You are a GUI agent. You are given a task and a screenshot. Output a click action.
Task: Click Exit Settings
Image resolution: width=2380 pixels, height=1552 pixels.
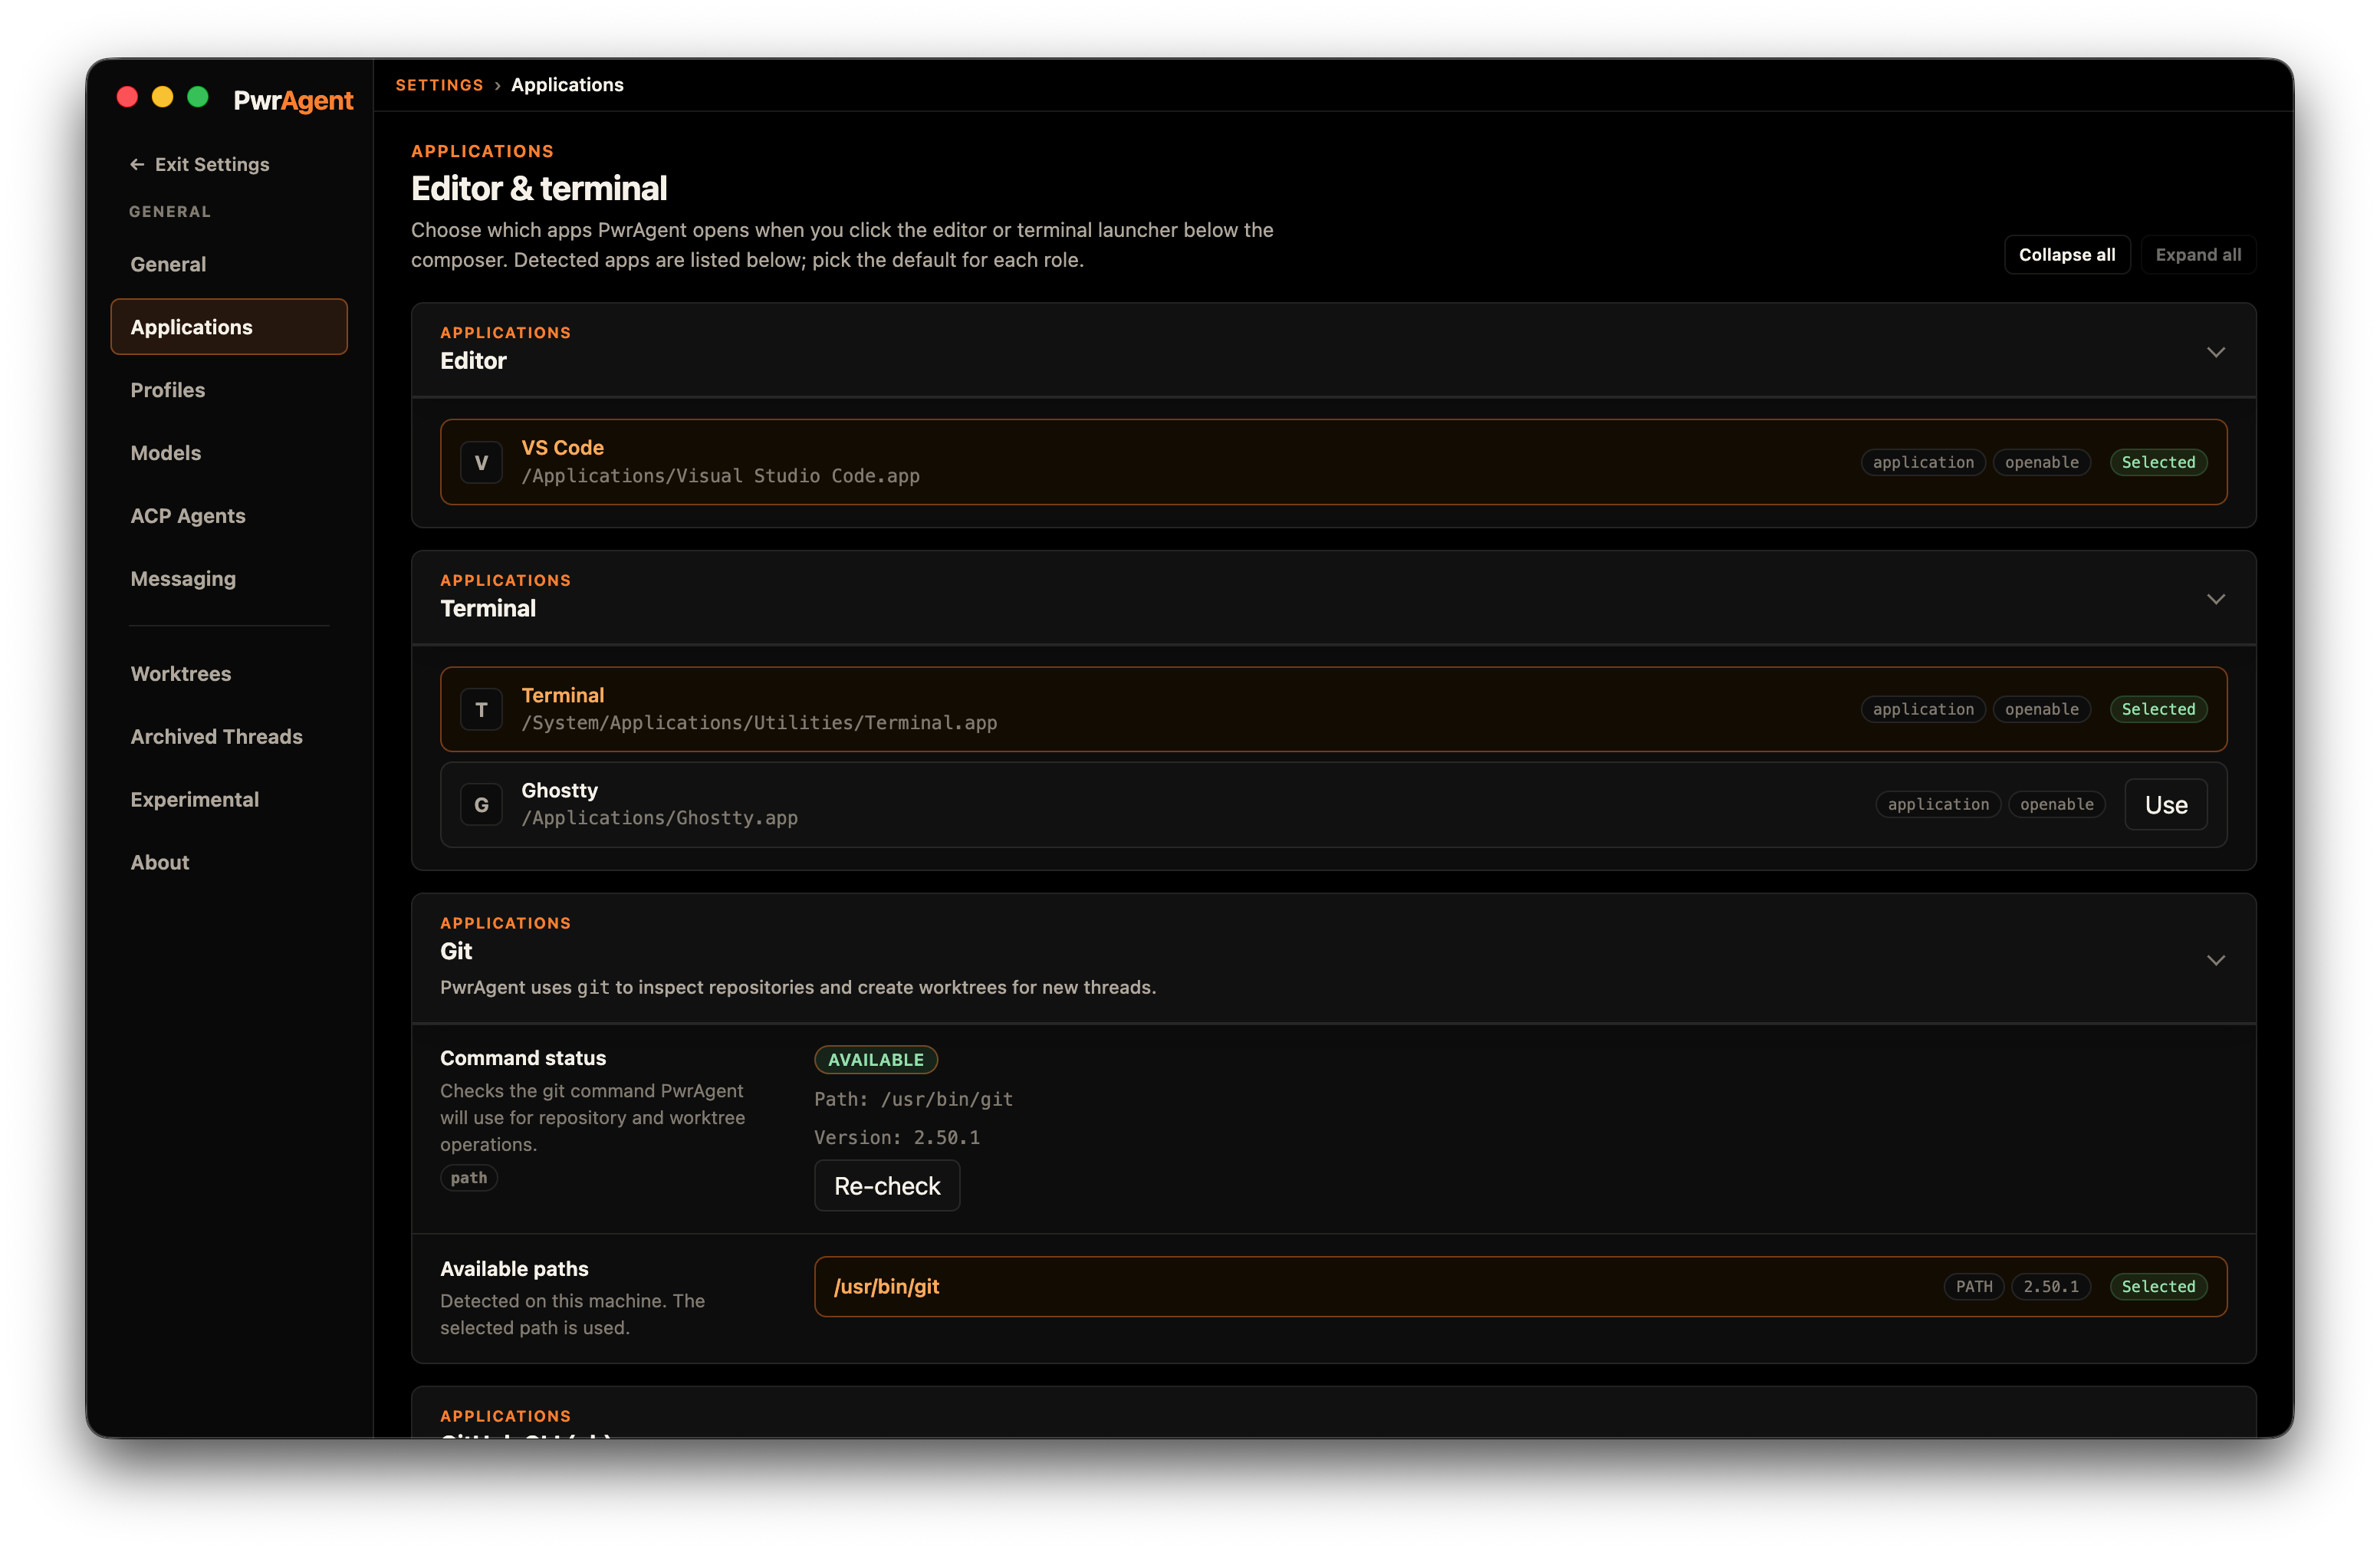coord(199,164)
